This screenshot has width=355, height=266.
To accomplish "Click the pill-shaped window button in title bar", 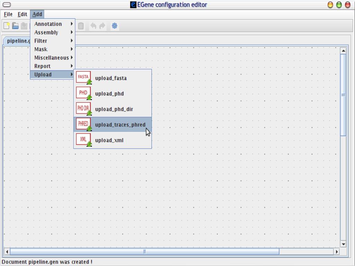I will pyautogui.click(x=7, y=5).
